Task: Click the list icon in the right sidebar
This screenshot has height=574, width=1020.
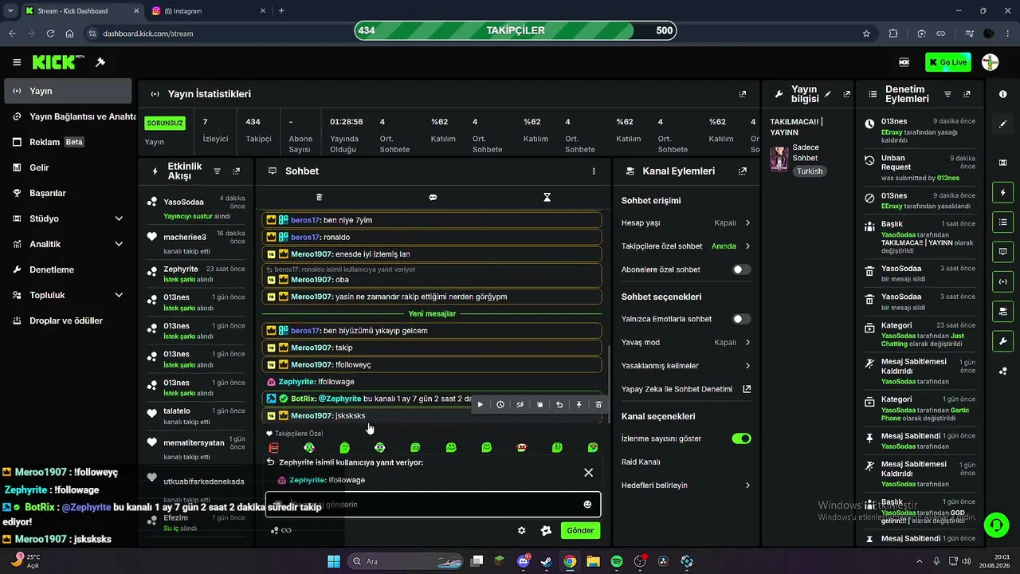Action: point(1002,222)
